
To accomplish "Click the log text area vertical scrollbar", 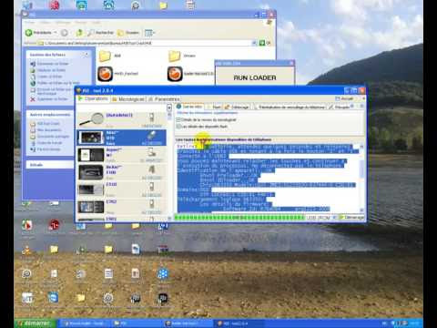I will (361, 178).
